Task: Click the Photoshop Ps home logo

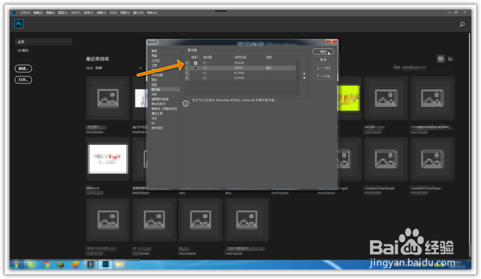Action: [x=19, y=24]
